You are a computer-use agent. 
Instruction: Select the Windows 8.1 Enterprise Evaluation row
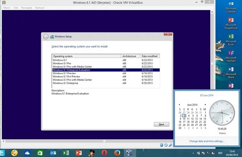click(106, 70)
